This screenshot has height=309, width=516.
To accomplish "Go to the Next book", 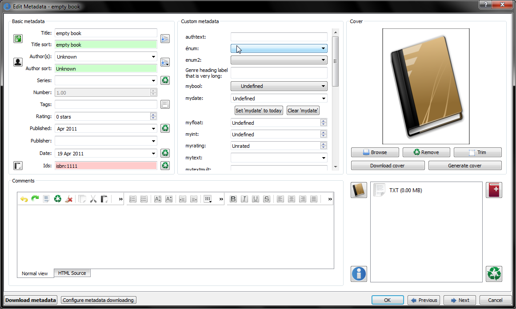I will [460, 300].
